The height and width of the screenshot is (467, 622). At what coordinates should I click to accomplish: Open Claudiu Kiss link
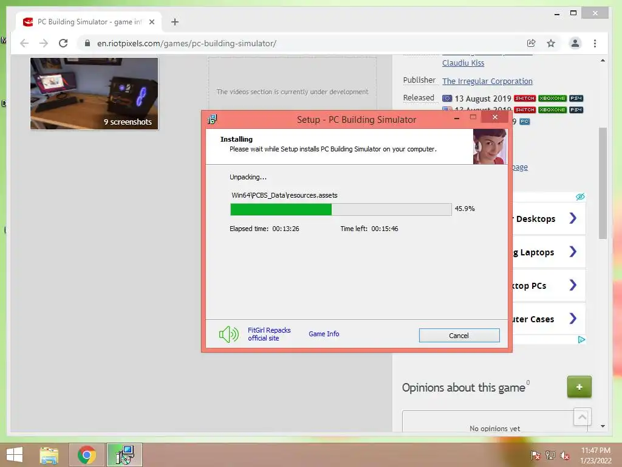[x=463, y=63]
